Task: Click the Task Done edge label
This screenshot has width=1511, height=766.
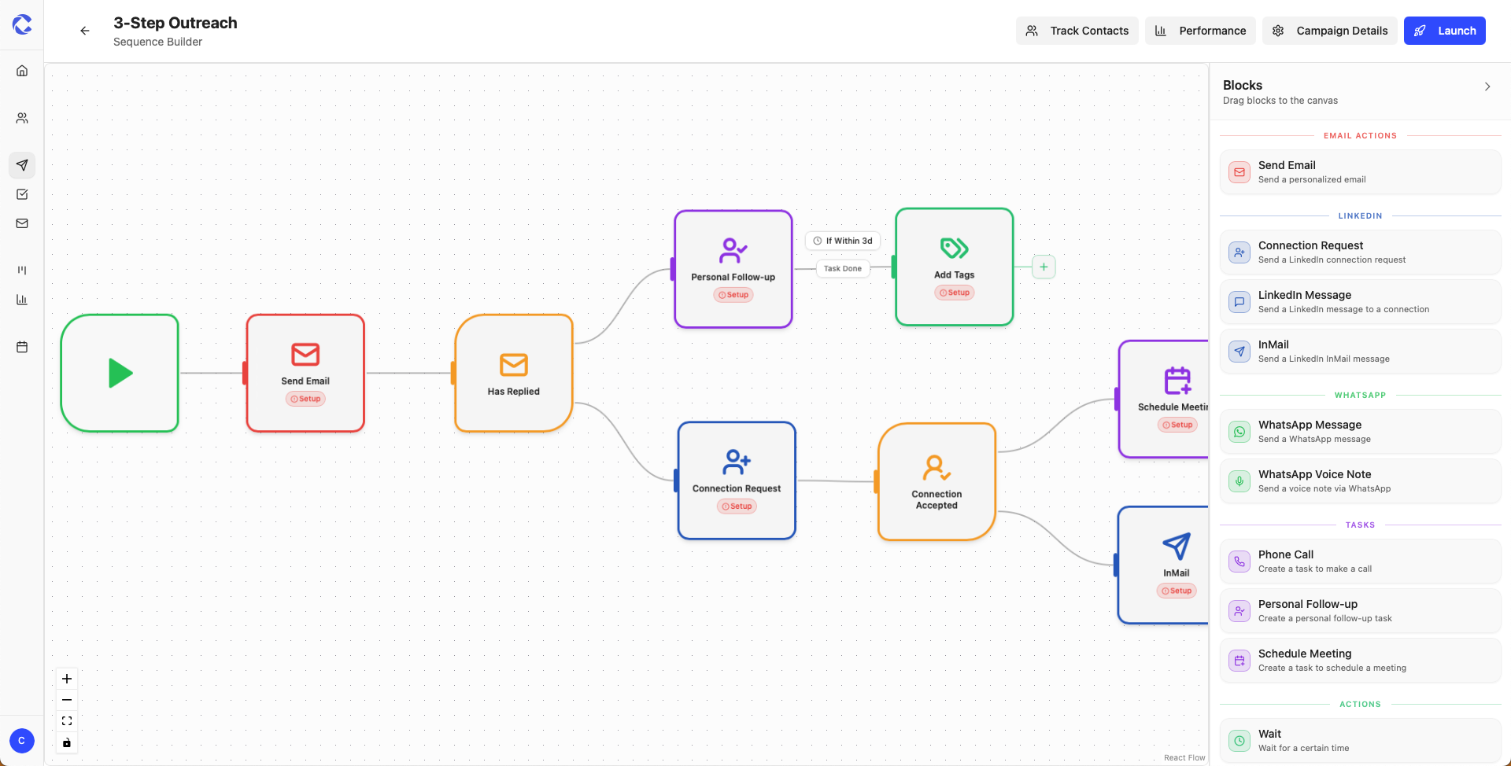Action: [843, 268]
